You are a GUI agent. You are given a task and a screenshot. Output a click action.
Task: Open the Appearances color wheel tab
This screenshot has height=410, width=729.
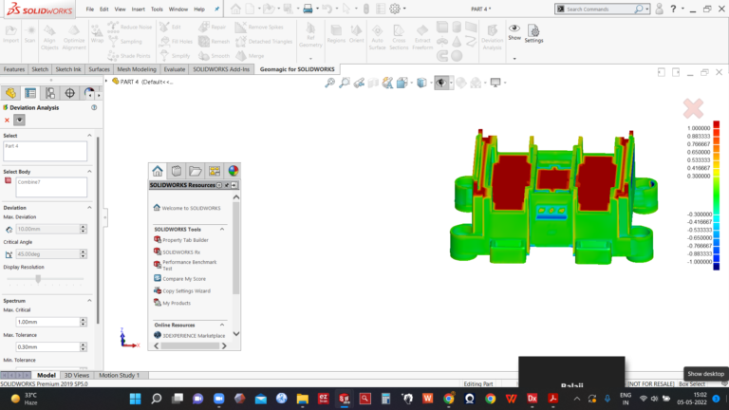click(x=234, y=171)
